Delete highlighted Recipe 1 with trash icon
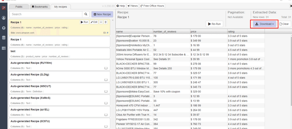292x129 pixels. [x=105, y=22]
